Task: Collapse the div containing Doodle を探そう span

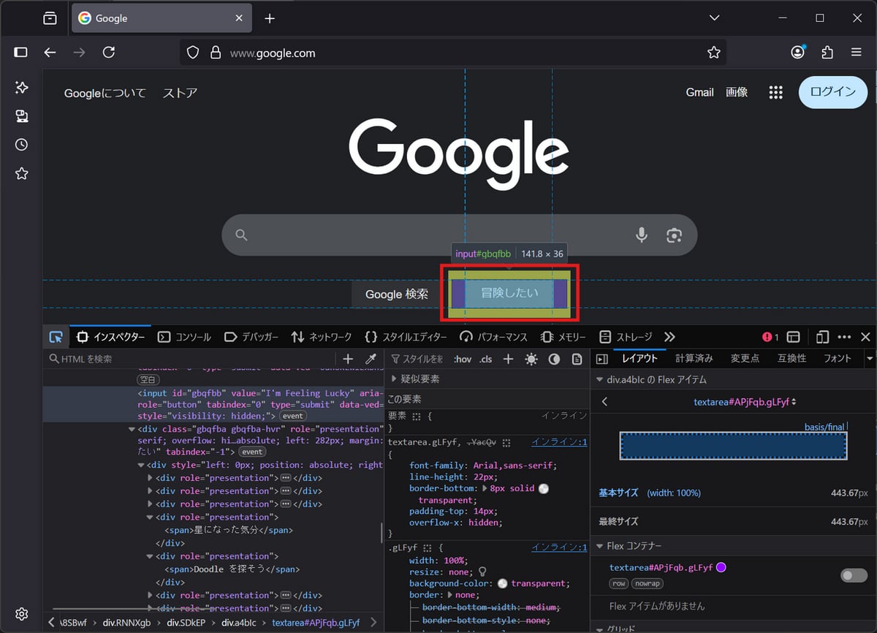Action: pos(151,556)
